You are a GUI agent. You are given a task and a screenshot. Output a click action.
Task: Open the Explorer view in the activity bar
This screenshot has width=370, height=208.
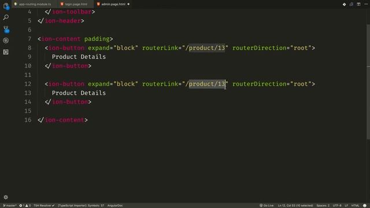click(6, 6)
